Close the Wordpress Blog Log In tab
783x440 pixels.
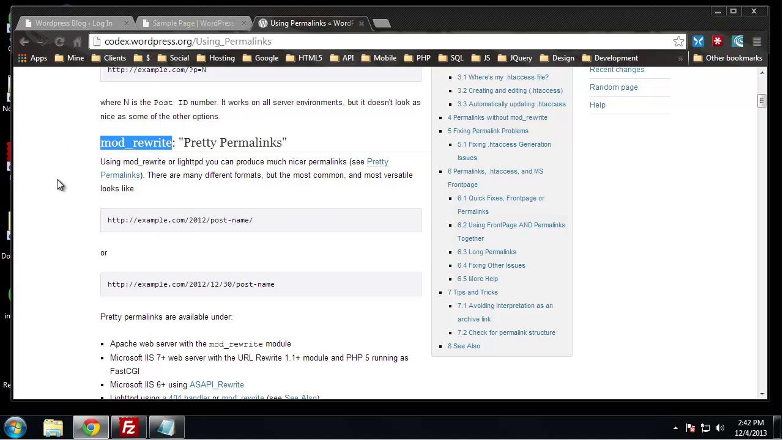[x=127, y=23]
